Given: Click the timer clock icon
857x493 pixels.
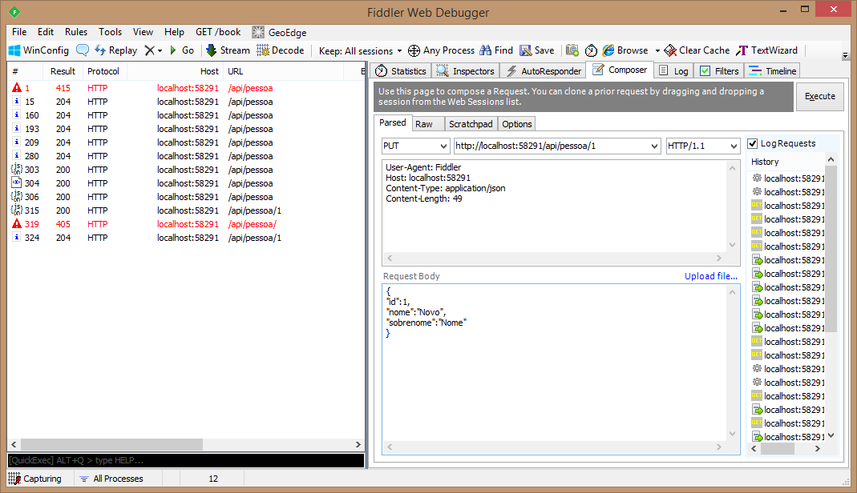Looking at the screenshot, I should pos(591,50).
